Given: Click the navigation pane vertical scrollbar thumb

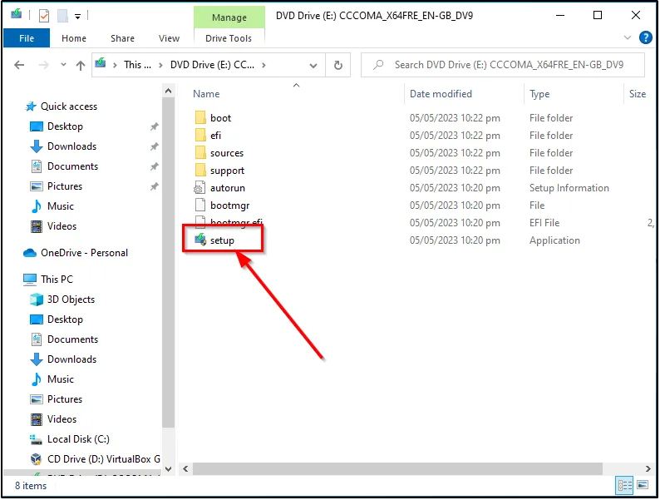Looking at the screenshot, I should pos(169,263).
